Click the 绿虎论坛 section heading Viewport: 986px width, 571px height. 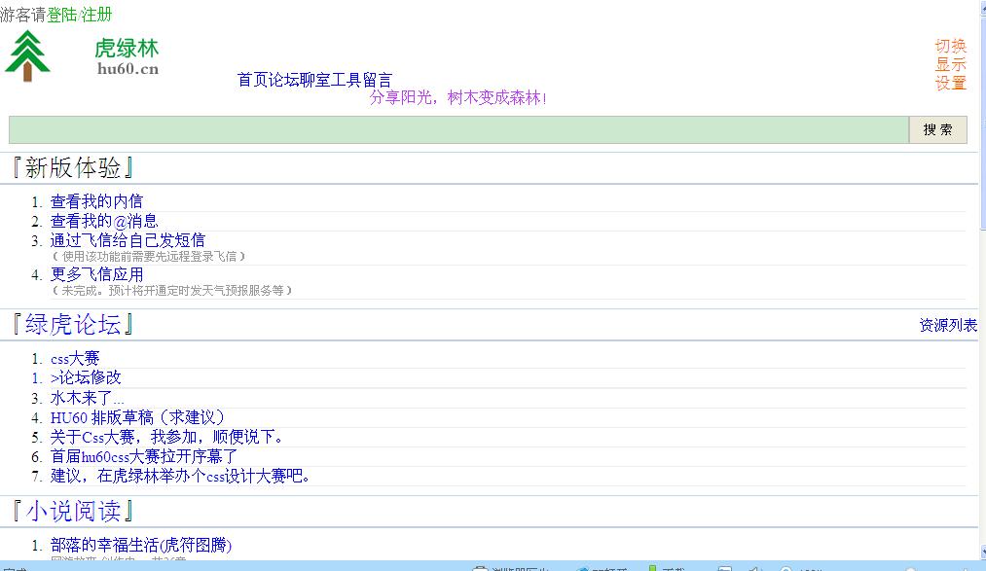click(x=73, y=325)
